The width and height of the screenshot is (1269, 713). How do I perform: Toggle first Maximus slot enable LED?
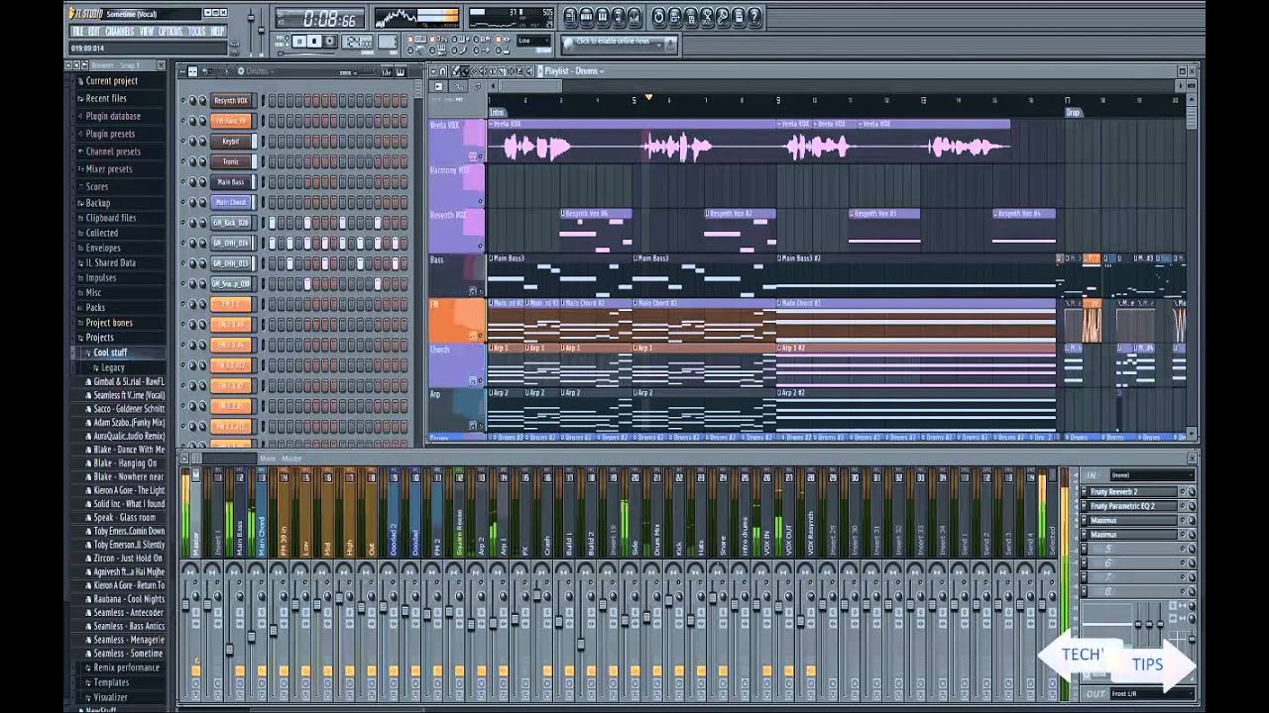click(x=1183, y=520)
